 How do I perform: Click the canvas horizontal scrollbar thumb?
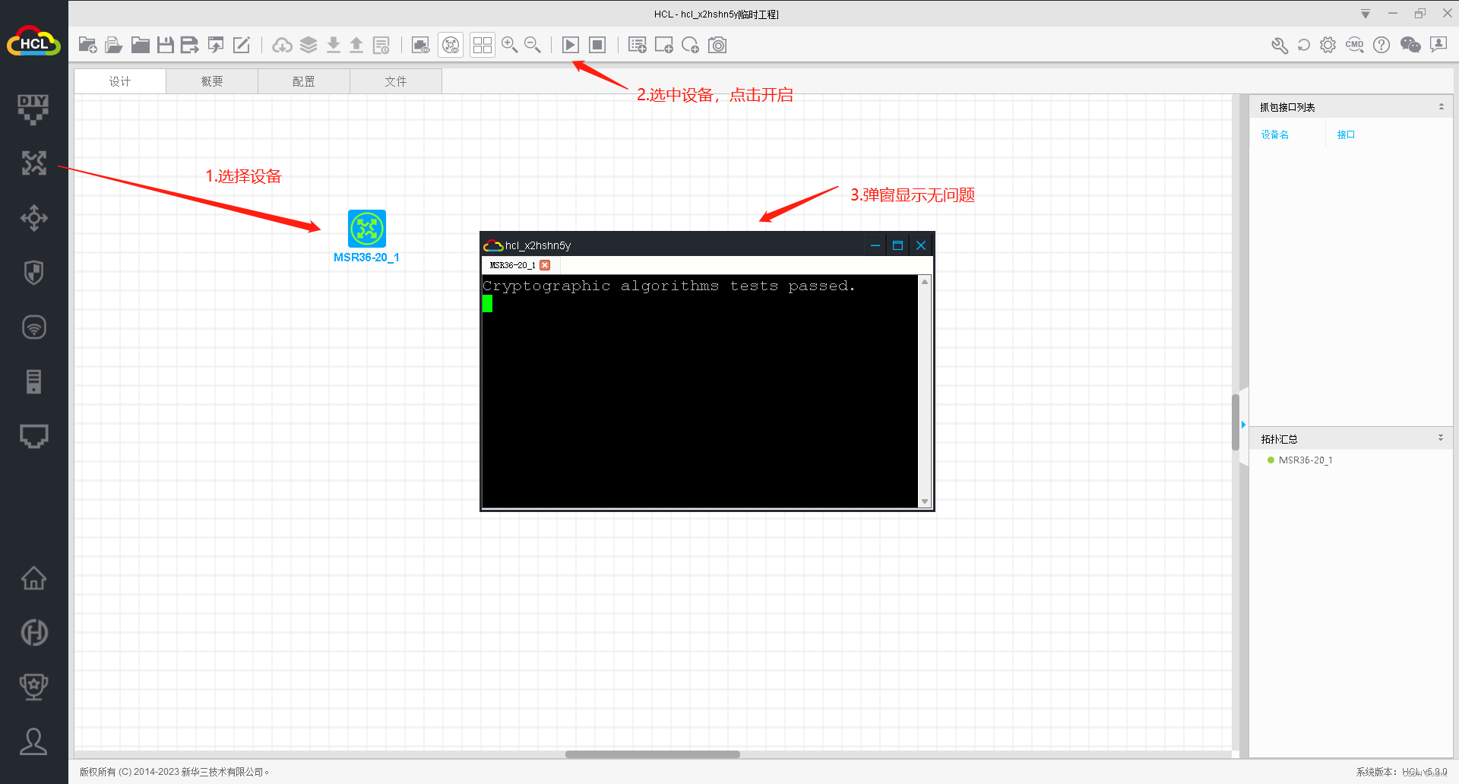point(653,754)
